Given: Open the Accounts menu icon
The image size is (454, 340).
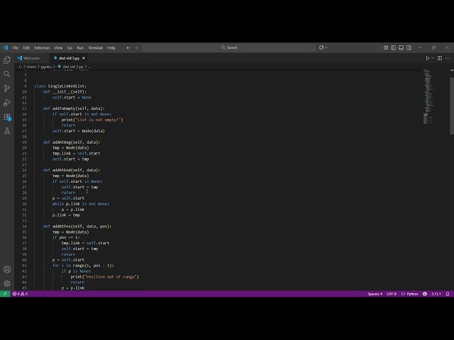Looking at the screenshot, I should (7, 269).
